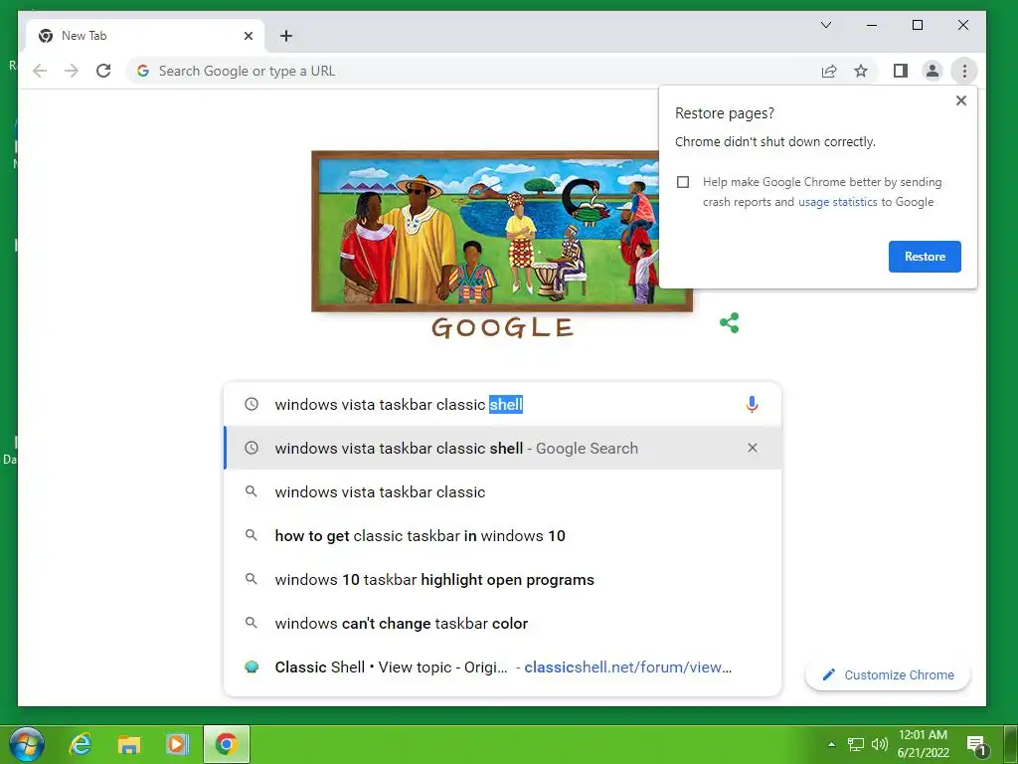Viewport: 1018px width, 764px height.
Task: Start voice search with microphone icon
Action: [x=752, y=404]
